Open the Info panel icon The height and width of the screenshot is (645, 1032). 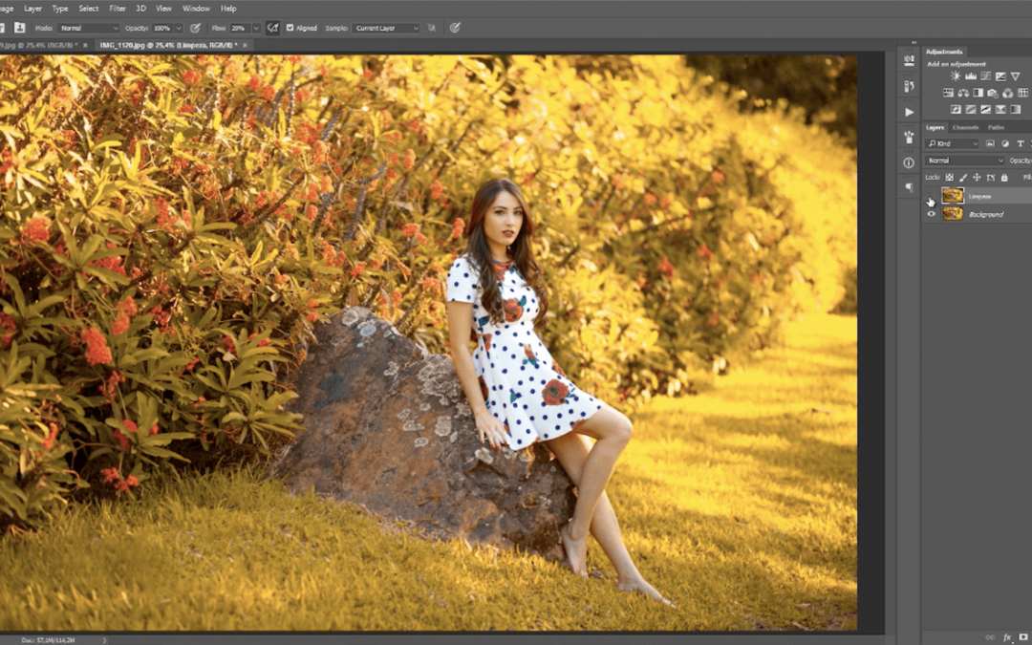[x=909, y=162]
